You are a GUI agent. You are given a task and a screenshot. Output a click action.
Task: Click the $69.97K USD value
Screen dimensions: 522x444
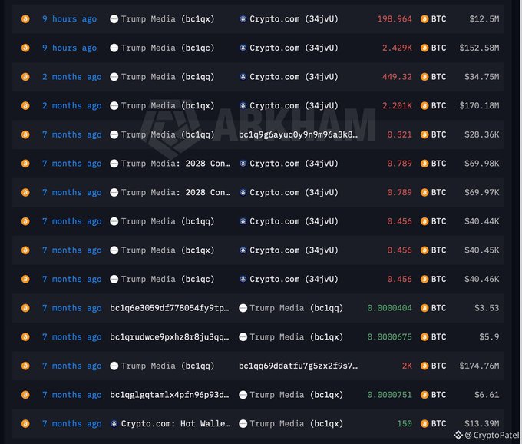click(482, 193)
